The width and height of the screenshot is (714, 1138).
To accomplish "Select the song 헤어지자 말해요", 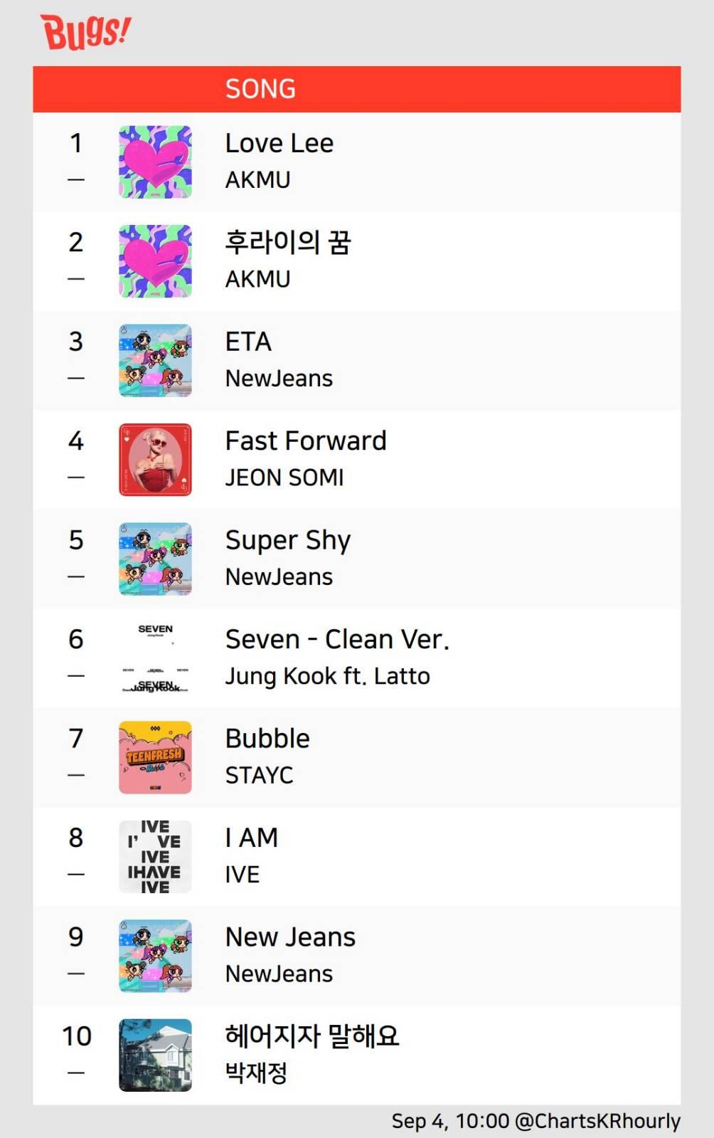I will pos(312,1036).
